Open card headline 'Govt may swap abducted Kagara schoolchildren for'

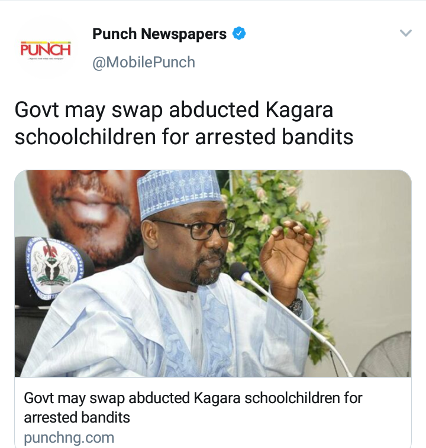click(193, 398)
